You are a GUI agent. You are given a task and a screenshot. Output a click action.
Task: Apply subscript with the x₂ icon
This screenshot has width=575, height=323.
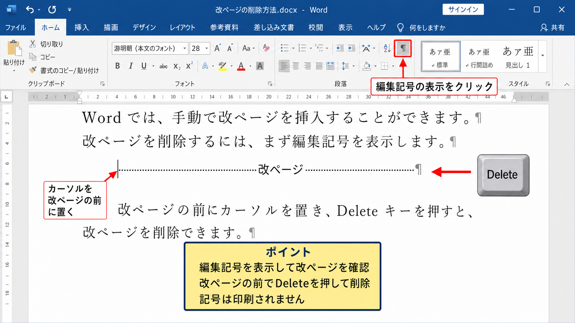pos(177,66)
